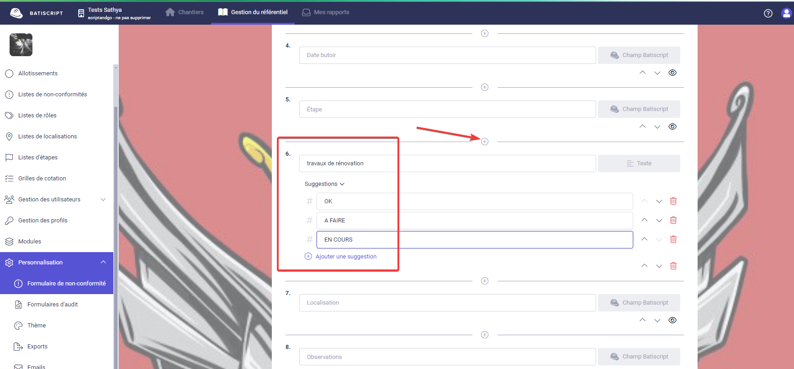Move travaux de rénovation field up
Viewport: 794px width, 369px height.
click(x=645, y=266)
